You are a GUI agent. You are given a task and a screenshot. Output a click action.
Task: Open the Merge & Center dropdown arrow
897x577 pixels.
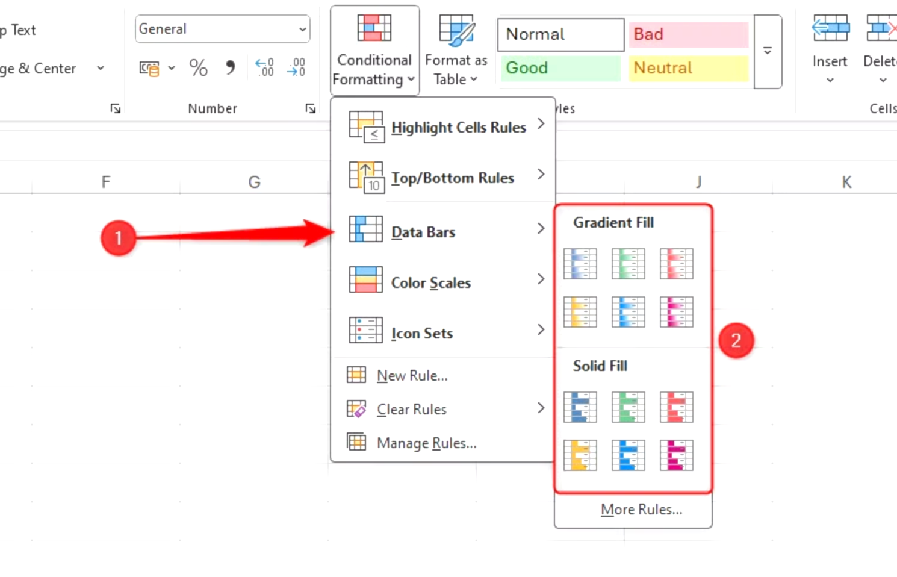coord(101,68)
